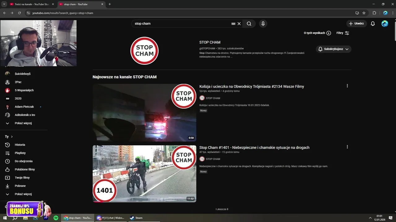View site information icon in address bar

[28, 13]
